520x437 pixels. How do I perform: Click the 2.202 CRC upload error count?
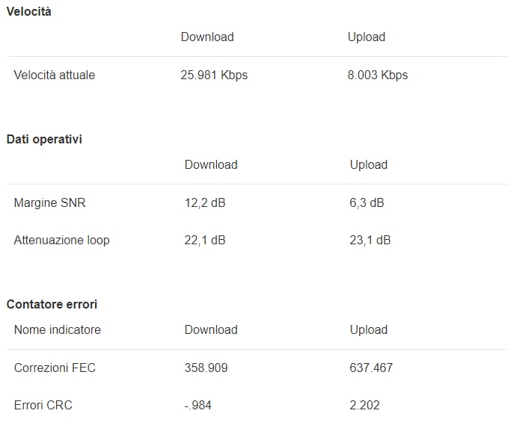pyautogui.click(x=364, y=405)
